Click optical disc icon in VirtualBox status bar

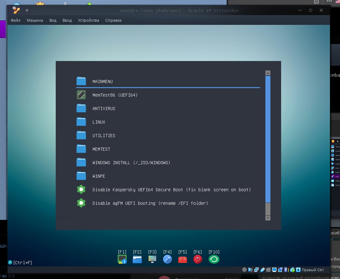(x=244, y=270)
